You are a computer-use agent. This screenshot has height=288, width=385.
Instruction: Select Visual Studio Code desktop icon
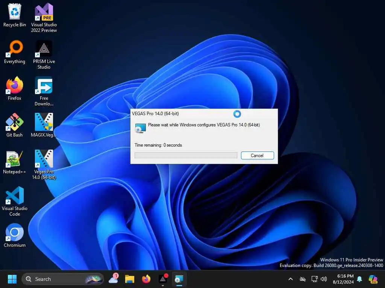click(15, 201)
